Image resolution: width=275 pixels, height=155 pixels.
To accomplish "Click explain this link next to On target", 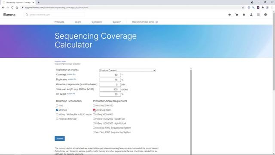I will (x=71, y=94).
